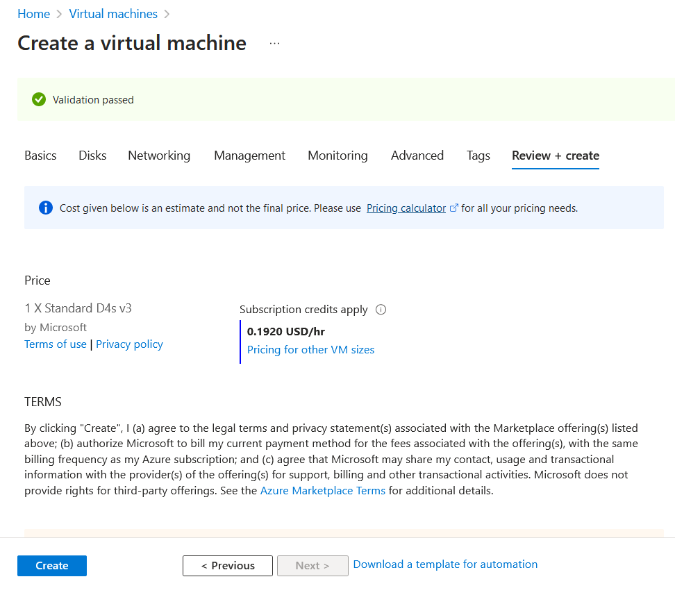Click the blue info icon in cost banner
The width and height of the screenshot is (675, 595).
(46, 208)
